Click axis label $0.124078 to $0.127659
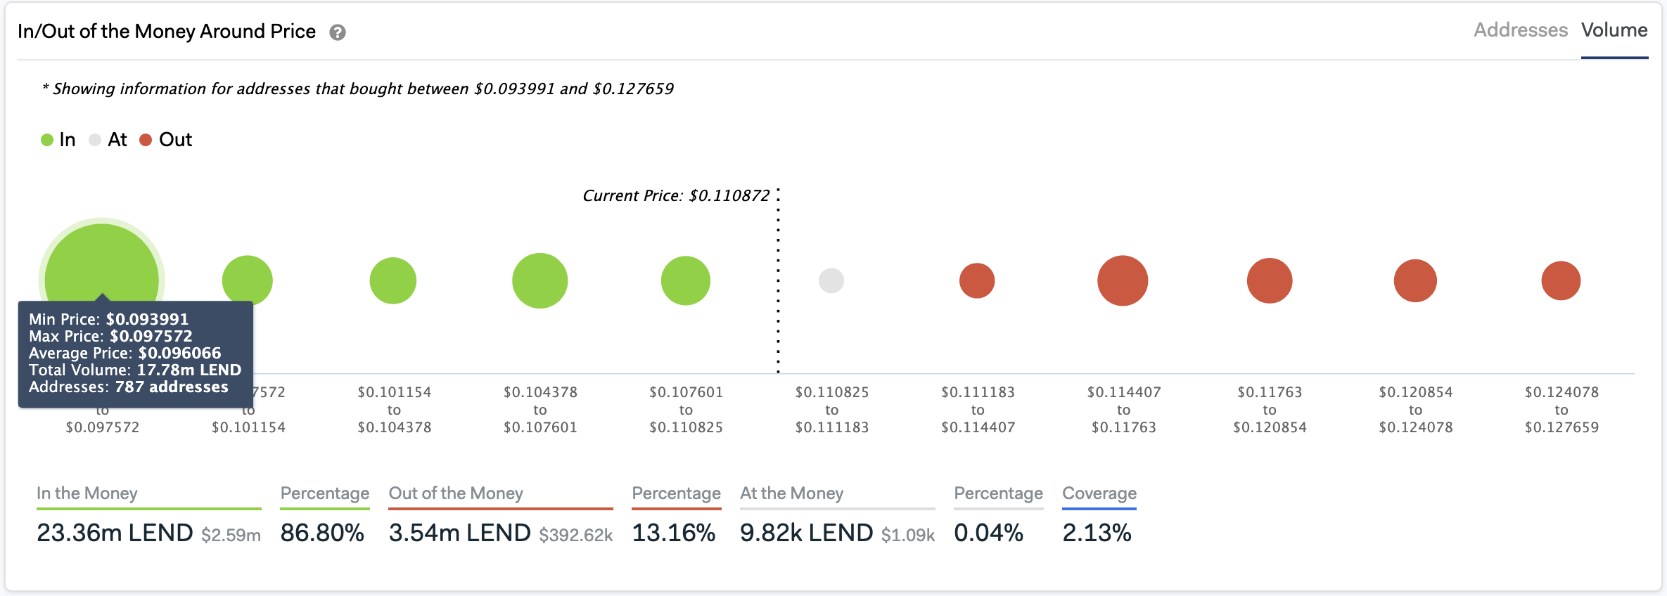This screenshot has height=596, width=1667. tap(1561, 410)
